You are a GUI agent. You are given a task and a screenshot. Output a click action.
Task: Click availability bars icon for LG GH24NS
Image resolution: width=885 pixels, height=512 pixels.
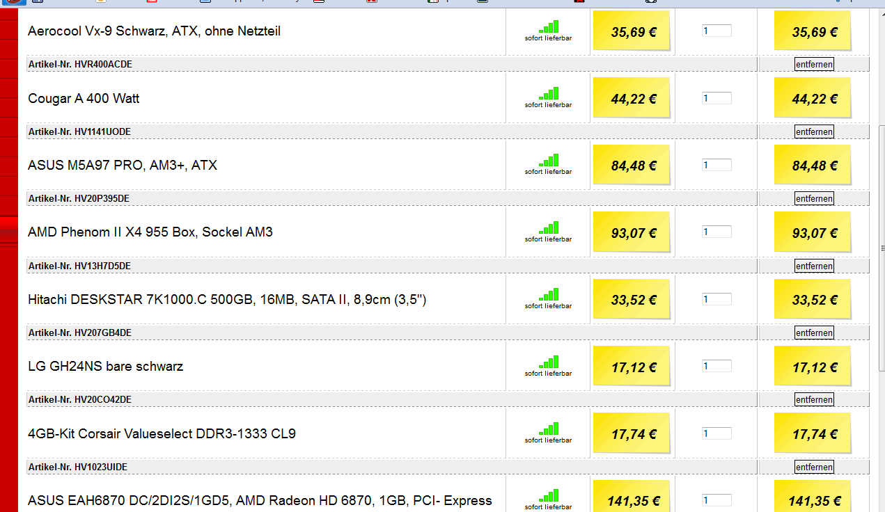pos(549,362)
